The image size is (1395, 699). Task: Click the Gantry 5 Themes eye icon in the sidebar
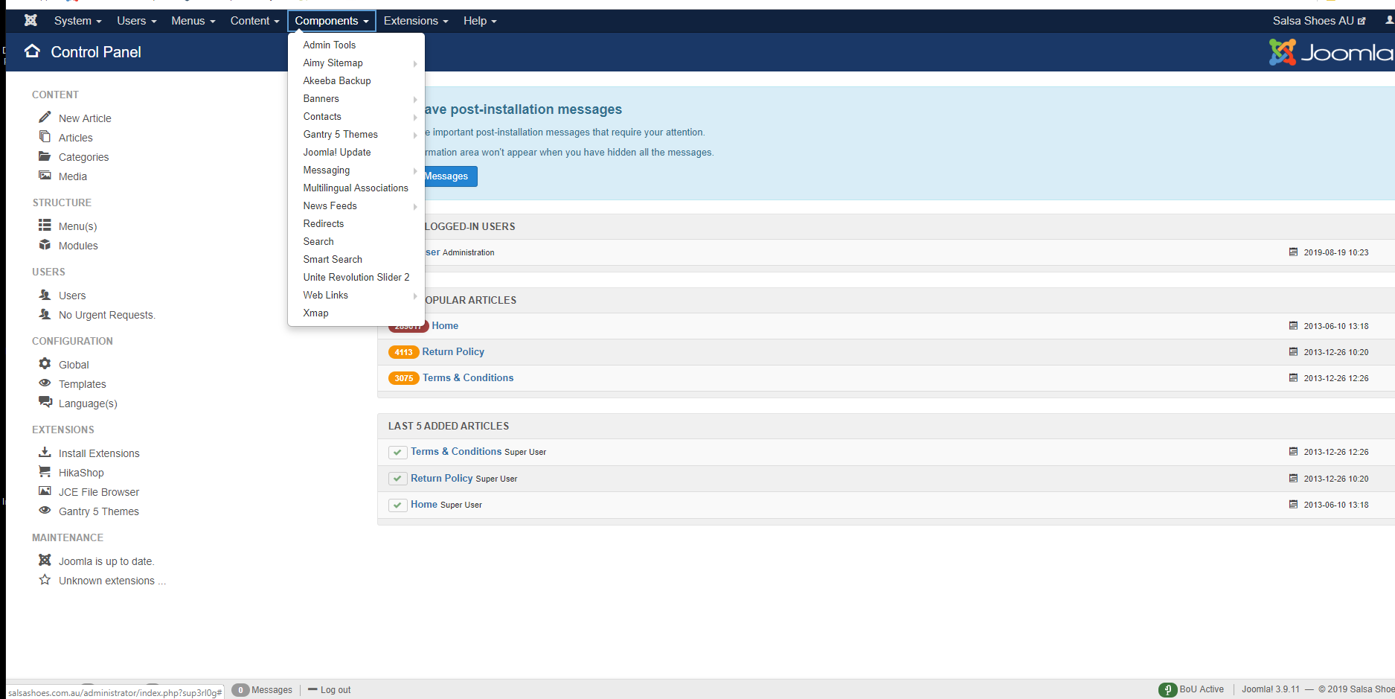pyautogui.click(x=45, y=511)
